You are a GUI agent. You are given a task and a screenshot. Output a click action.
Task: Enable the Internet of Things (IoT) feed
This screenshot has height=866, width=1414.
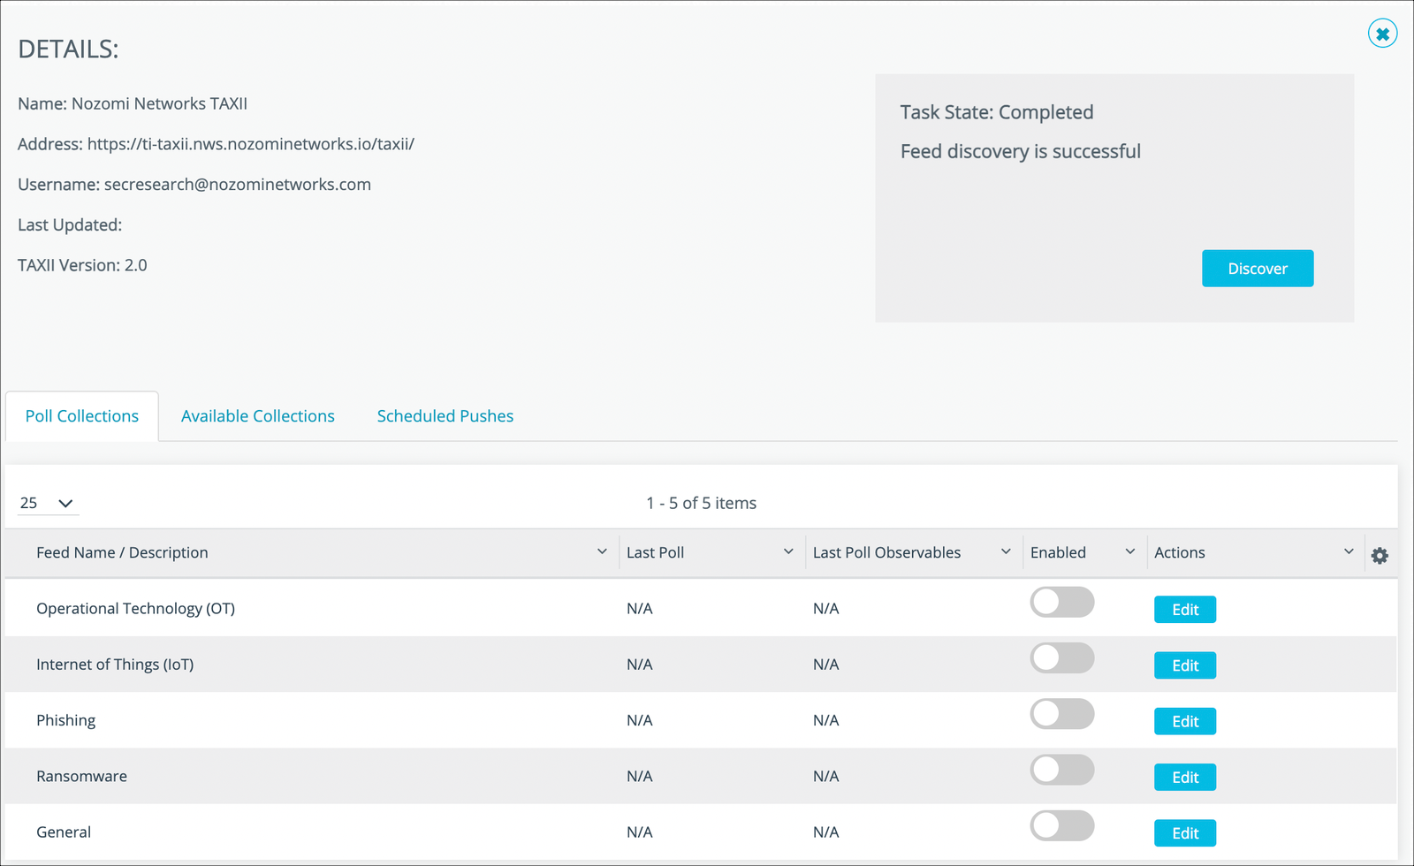pyautogui.click(x=1062, y=658)
